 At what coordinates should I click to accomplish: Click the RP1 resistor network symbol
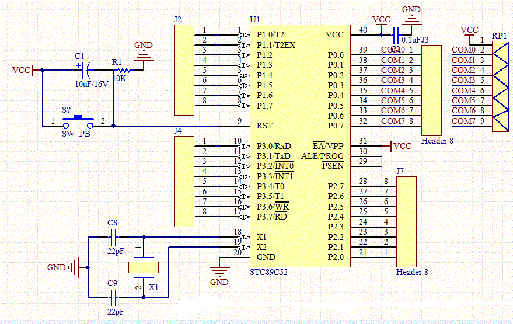click(x=500, y=85)
